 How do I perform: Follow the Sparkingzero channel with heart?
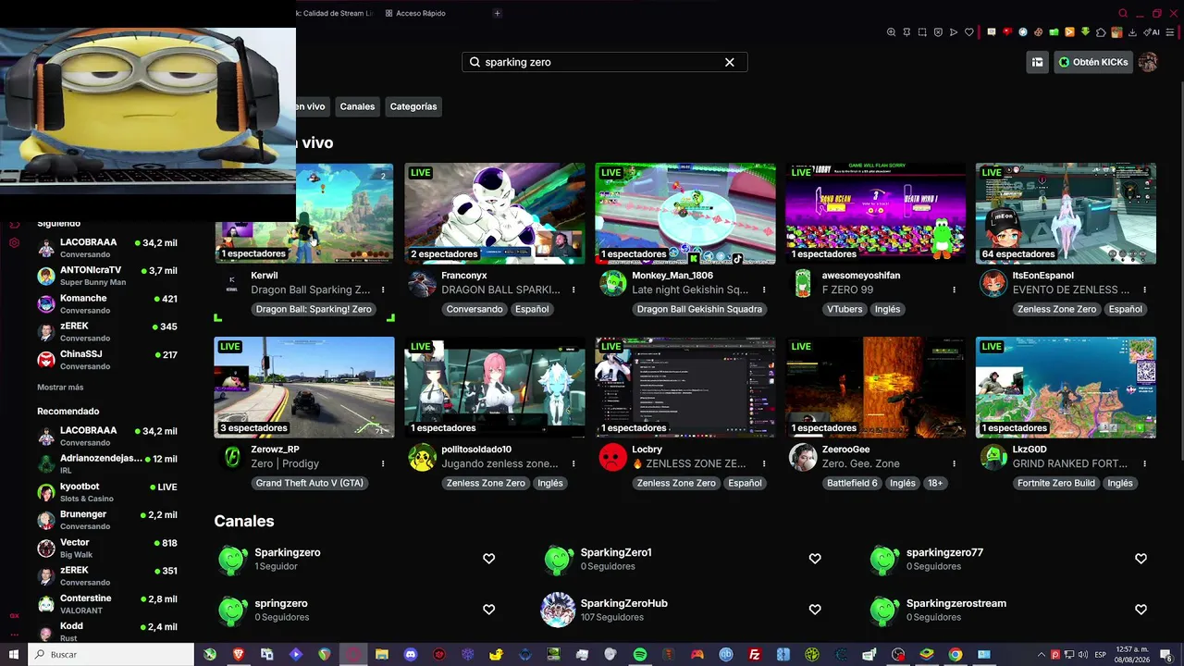489,559
